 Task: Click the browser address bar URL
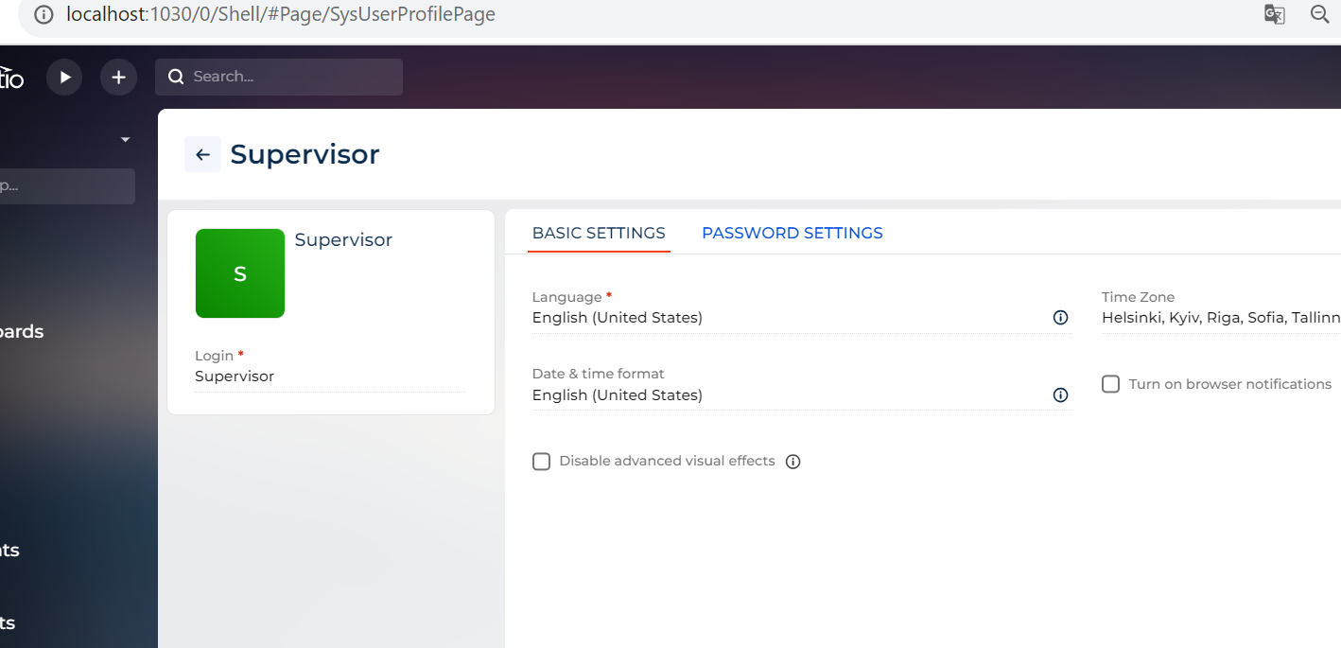[281, 14]
